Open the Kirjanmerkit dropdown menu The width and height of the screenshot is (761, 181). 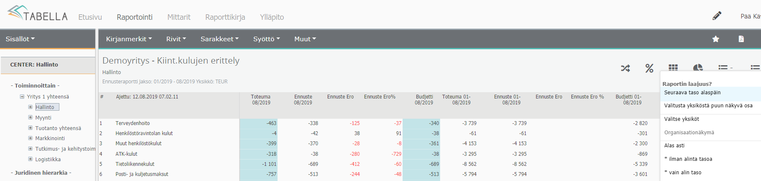129,39
